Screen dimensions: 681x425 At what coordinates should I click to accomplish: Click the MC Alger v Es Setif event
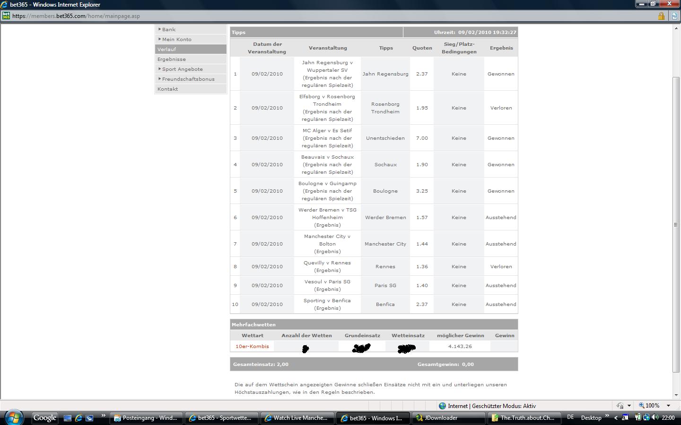pyautogui.click(x=327, y=138)
